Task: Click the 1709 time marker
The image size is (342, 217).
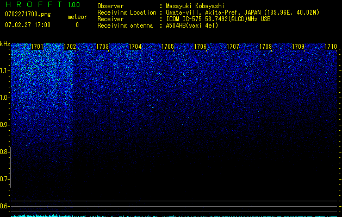Action: pyautogui.click(x=298, y=47)
